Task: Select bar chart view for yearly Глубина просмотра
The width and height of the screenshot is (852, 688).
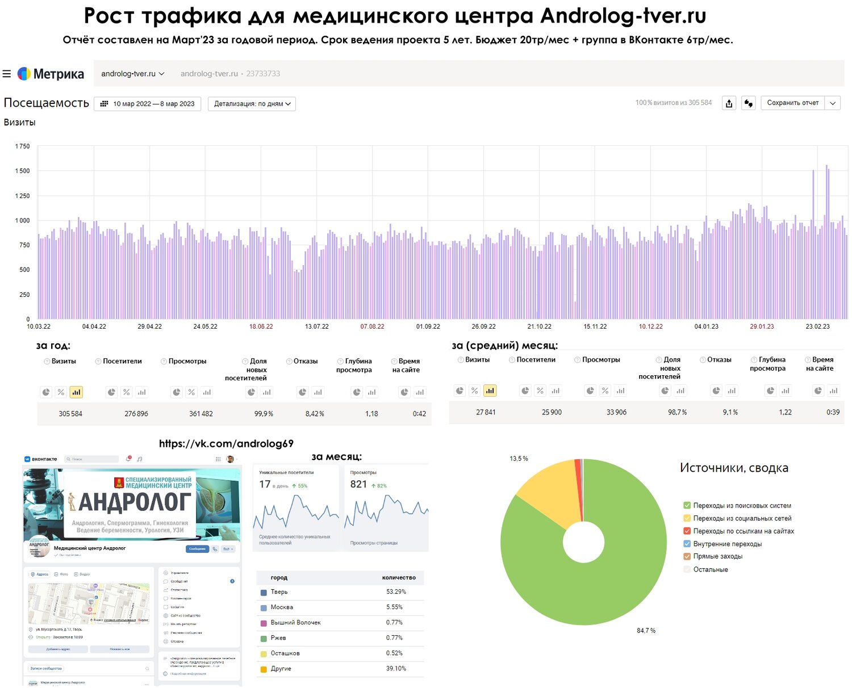Action: [x=371, y=392]
